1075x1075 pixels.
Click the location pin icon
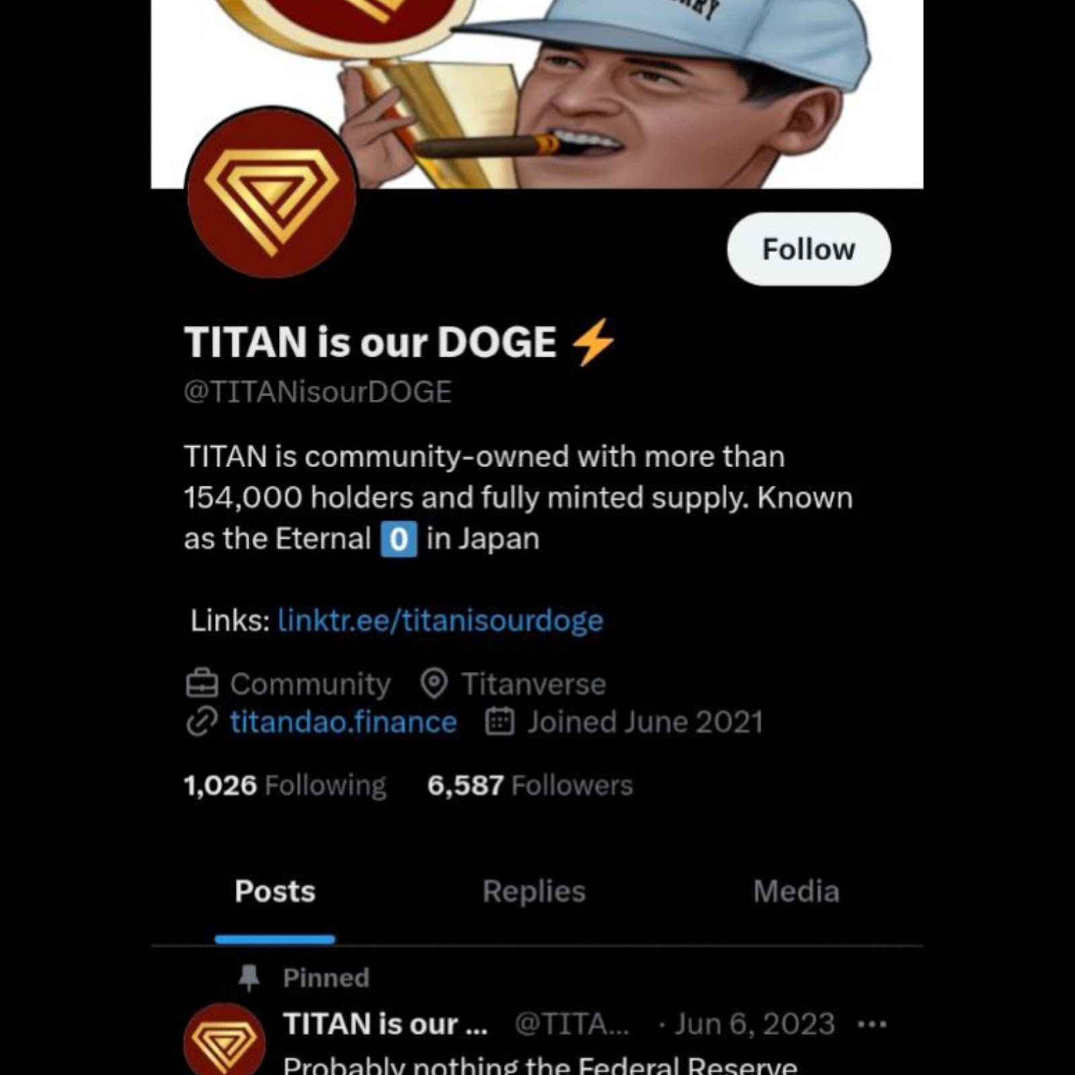tap(434, 684)
